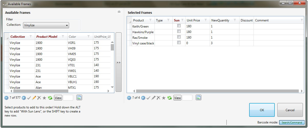Click the Cancel button

pyautogui.click(x=290, y=110)
